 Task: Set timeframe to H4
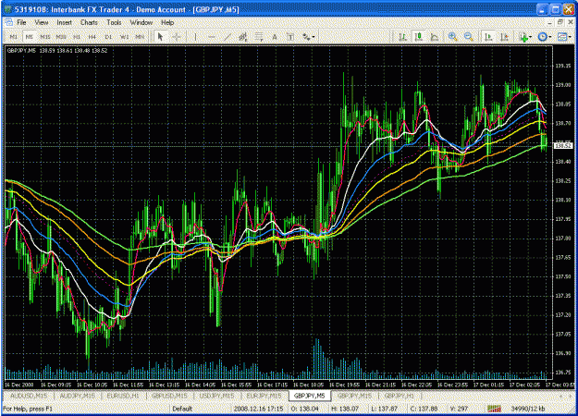[x=92, y=37]
